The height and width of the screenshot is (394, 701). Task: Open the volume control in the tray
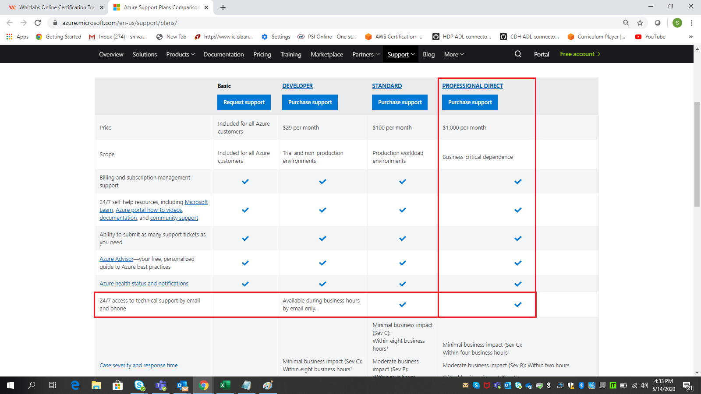coord(644,385)
